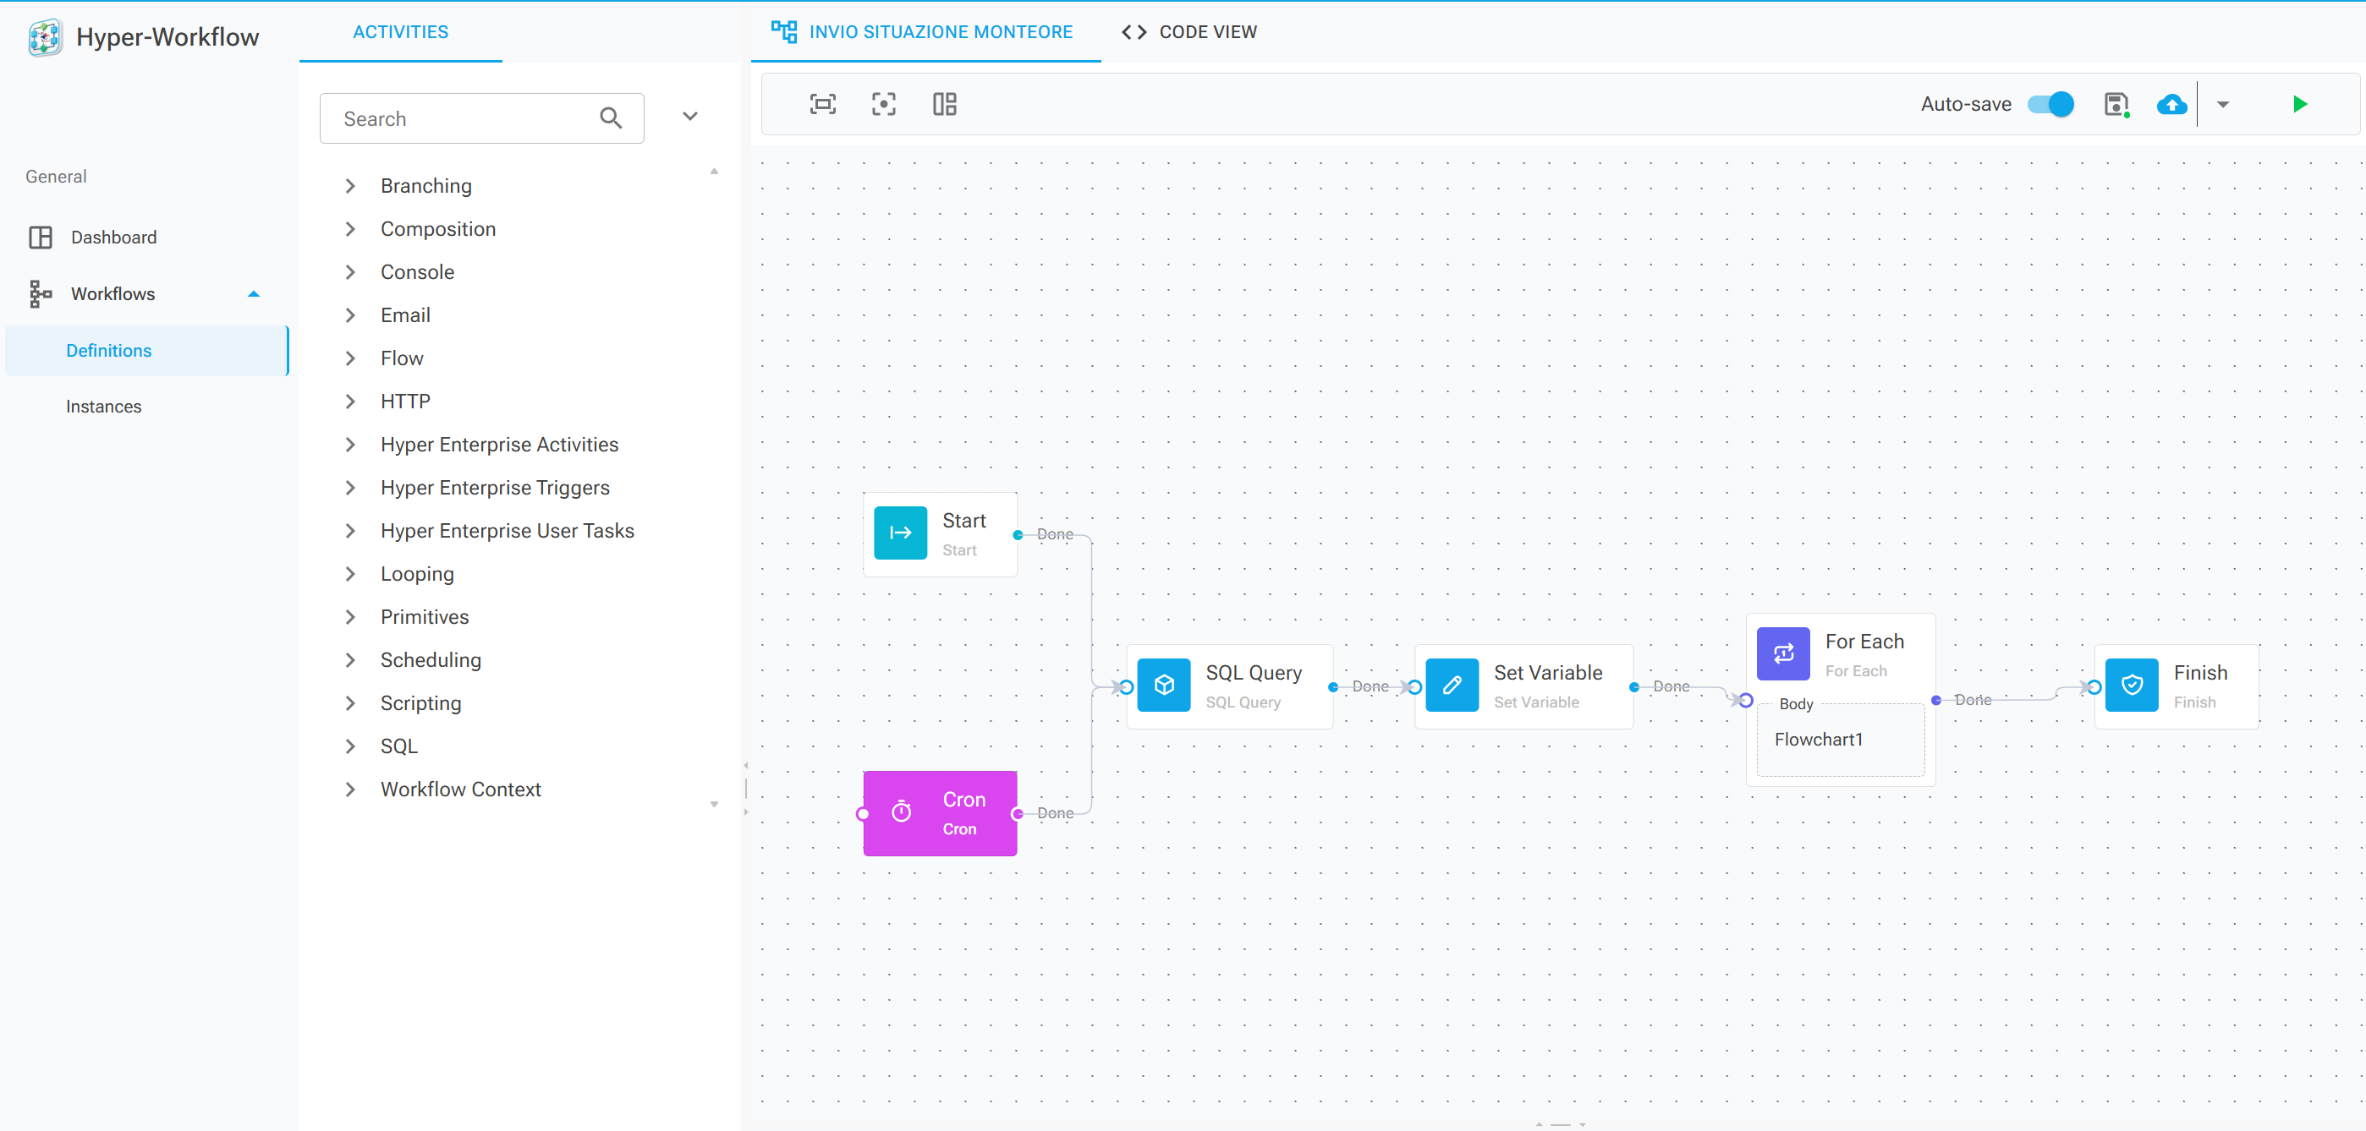Viewport: 2366px width, 1131px height.
Task: Select the For Each loop icon
Action: pos(1784,653)
